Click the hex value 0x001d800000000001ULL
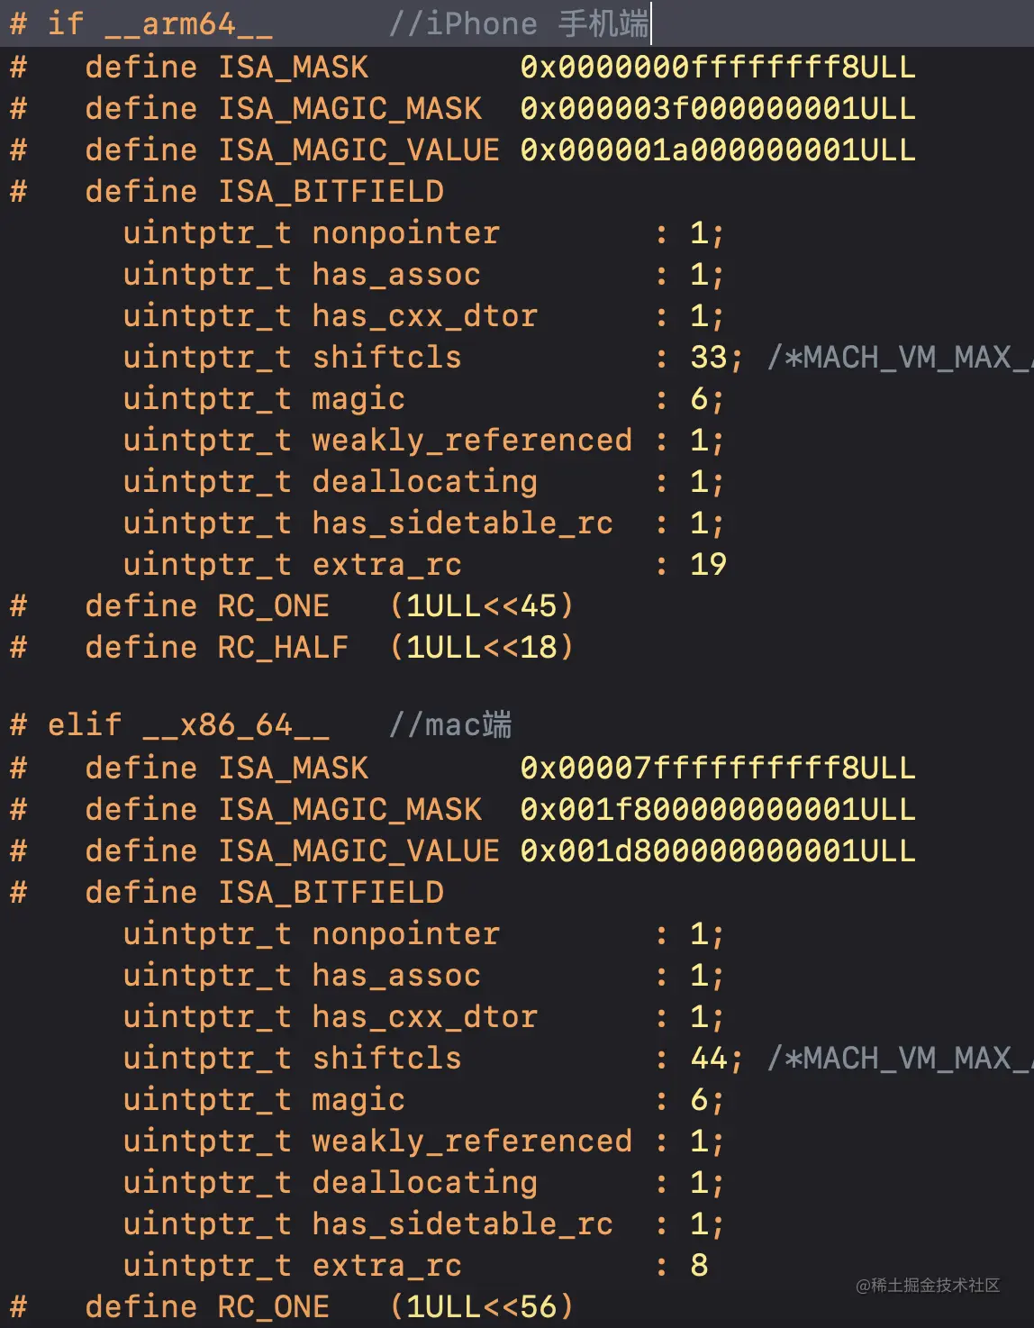 point(717,850)
